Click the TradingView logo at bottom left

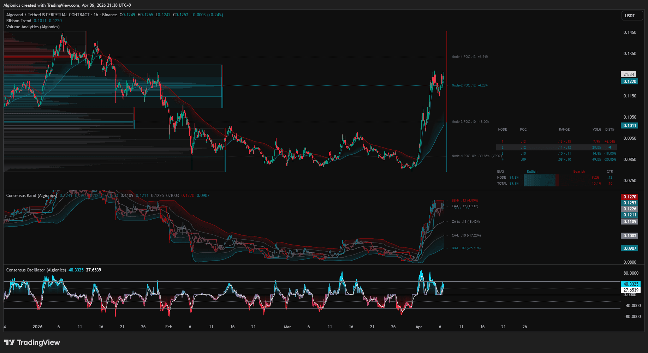pyautogui.click(x=32, y=342)
